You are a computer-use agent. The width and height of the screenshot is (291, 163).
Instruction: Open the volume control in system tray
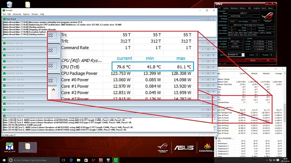point(274,160)
